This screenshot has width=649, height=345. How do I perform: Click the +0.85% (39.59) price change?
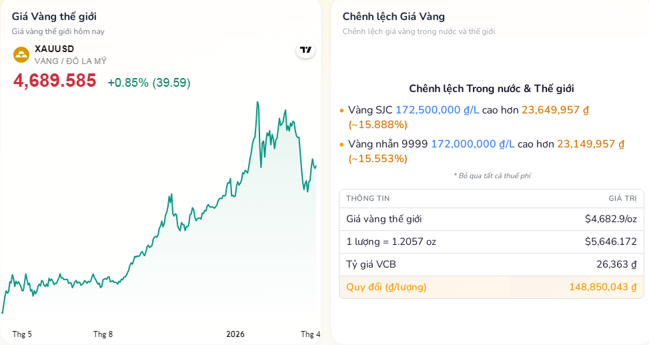[x=149, y=83]
